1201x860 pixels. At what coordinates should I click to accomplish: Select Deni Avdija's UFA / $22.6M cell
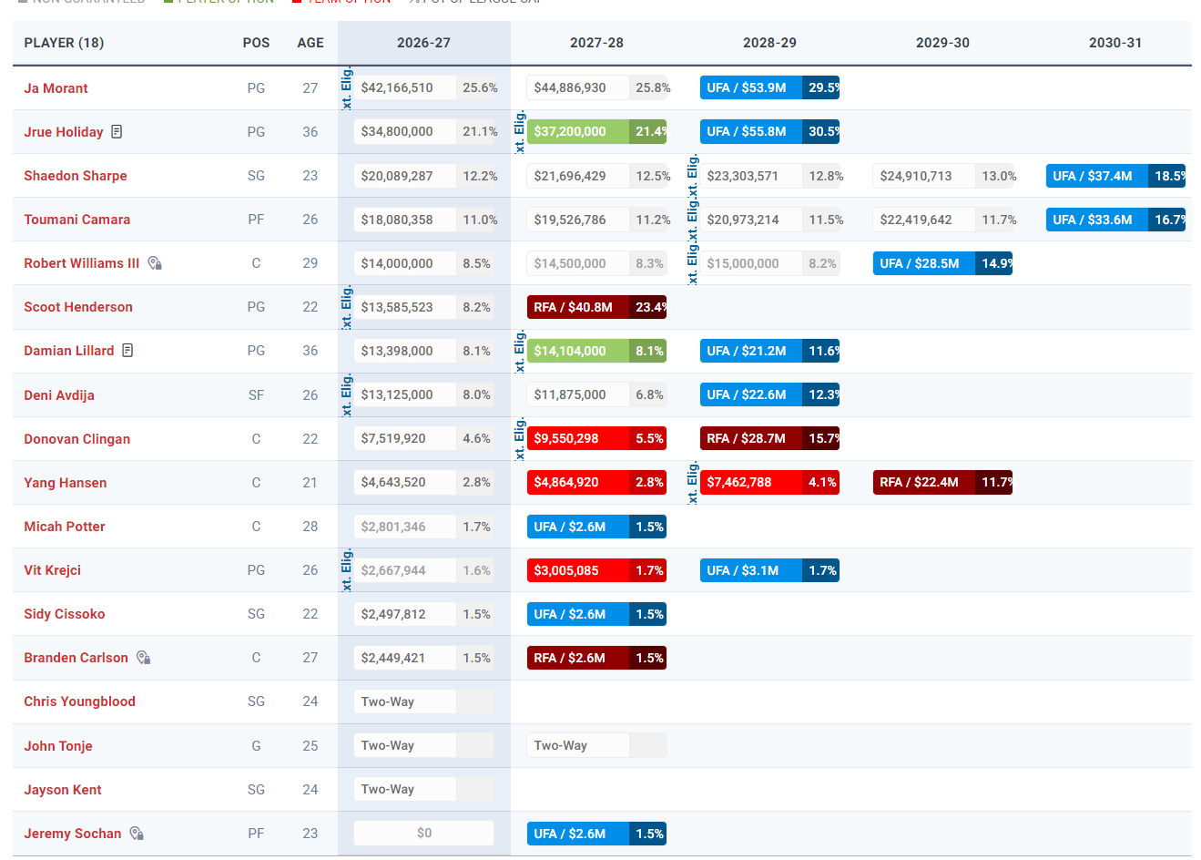click(x=770, y=395)
